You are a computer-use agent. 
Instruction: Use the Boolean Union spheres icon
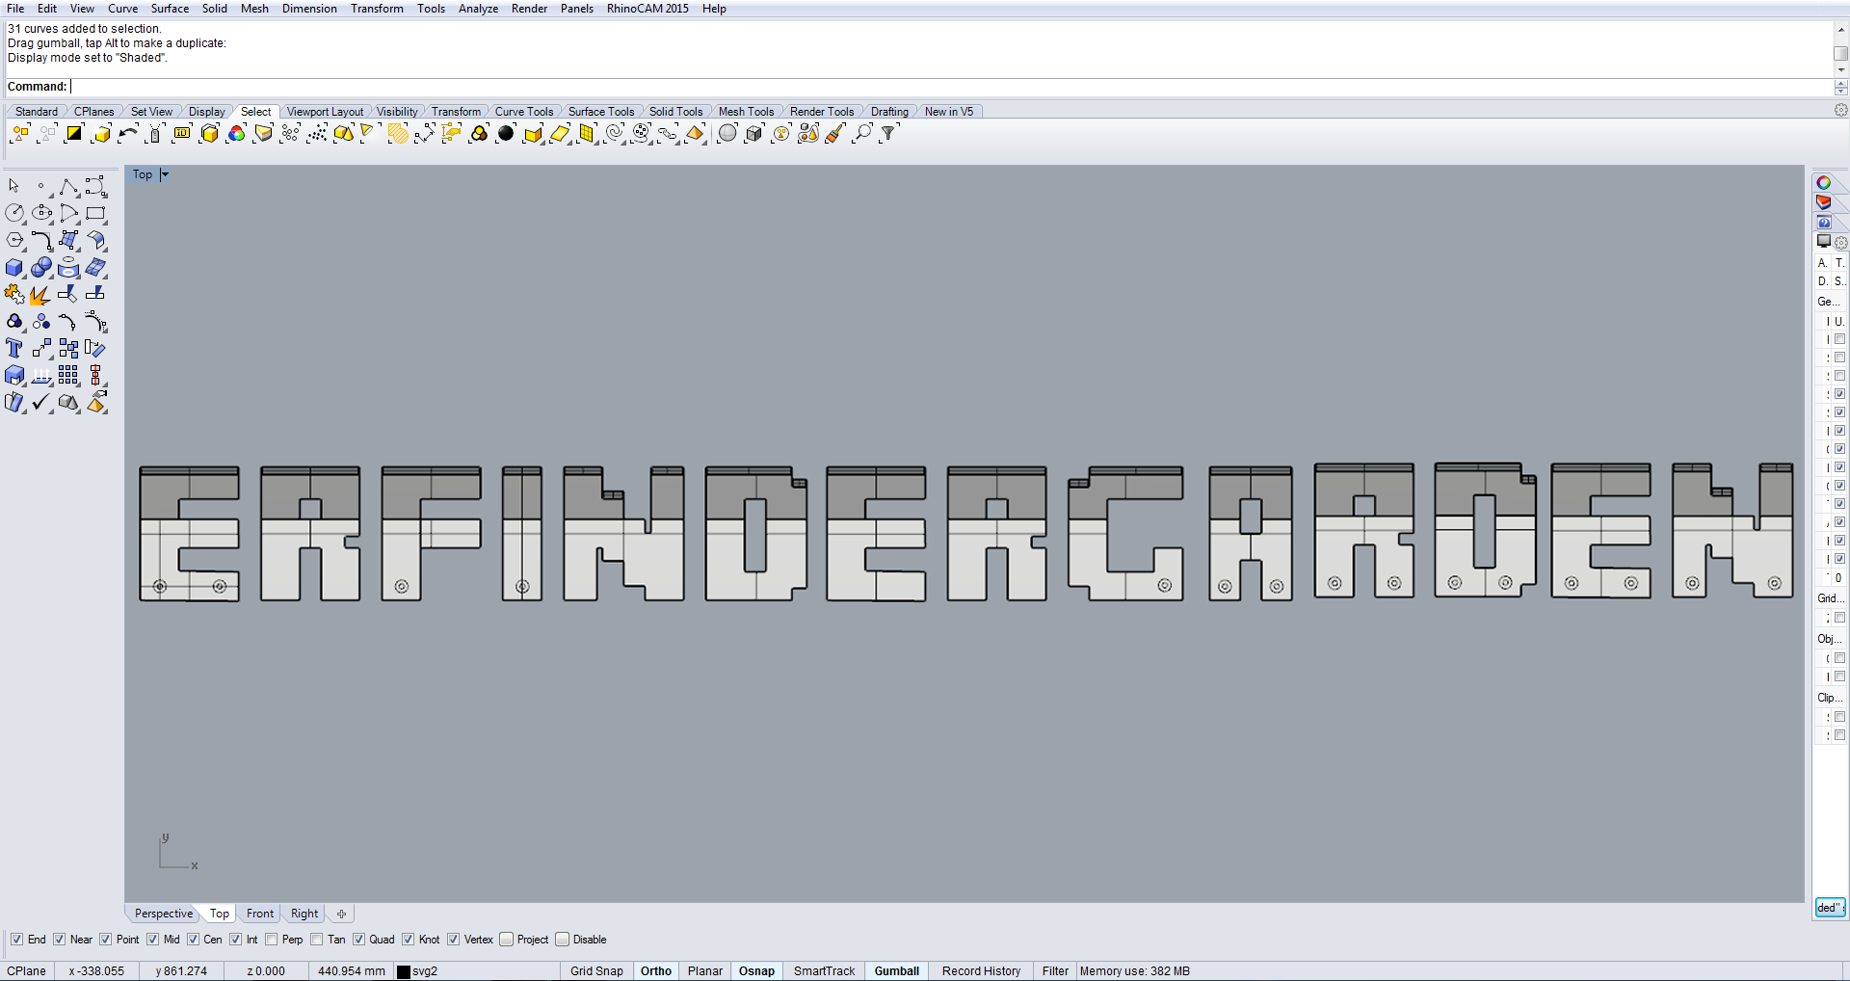click(41, 267)
